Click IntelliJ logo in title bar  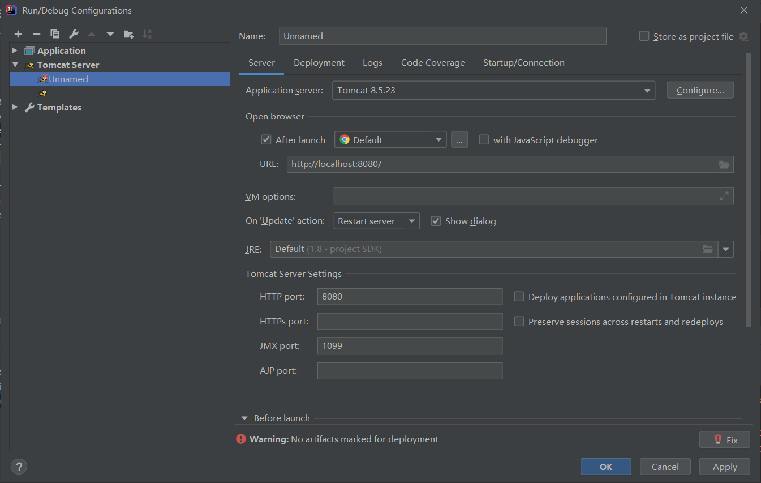pyautogui.click(x=11, y=10)
